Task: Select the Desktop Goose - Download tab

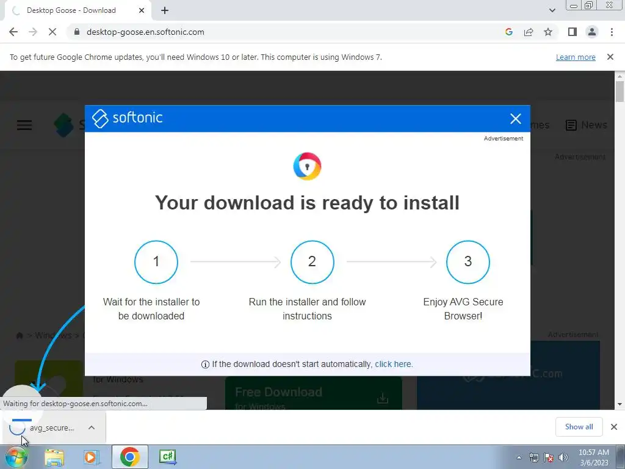Action: coord(78,10)
